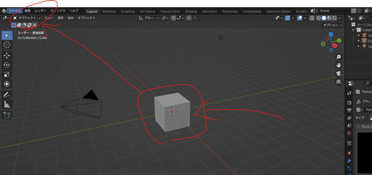The width and height of the screenshot is (372, 175).
Task: Click the zoom magnifier viewport icon
Action: point(339,57)
